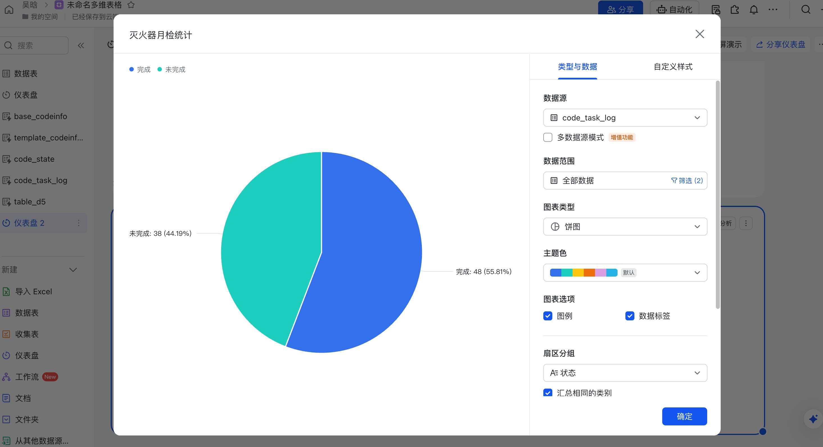Star the 未命名多维表格 document
This screenshot has height=447, width=823.
(x=131, y=5)
